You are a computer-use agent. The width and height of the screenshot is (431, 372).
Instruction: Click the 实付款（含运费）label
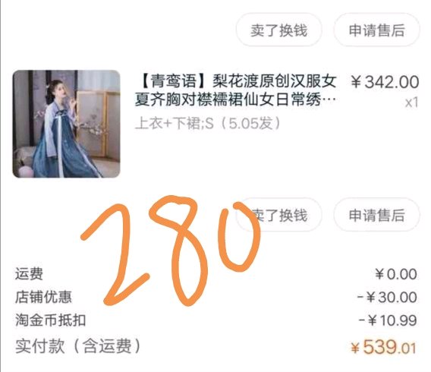tap(78, 346)
